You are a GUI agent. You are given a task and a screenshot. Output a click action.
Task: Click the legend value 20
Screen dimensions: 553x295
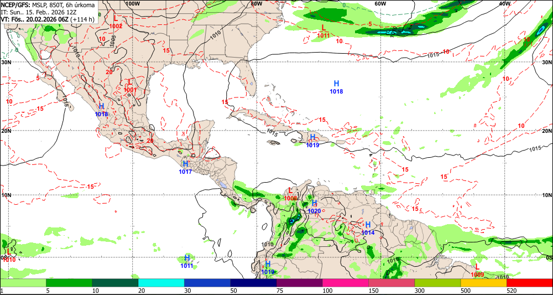pyautogui.click(x=142, y=291)
